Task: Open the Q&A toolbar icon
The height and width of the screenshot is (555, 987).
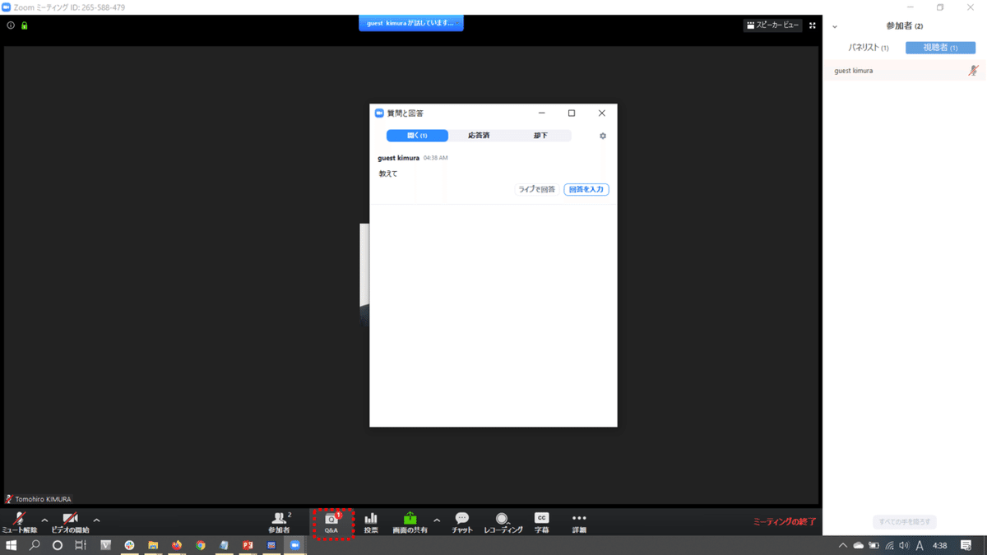Action: (331, 522)
